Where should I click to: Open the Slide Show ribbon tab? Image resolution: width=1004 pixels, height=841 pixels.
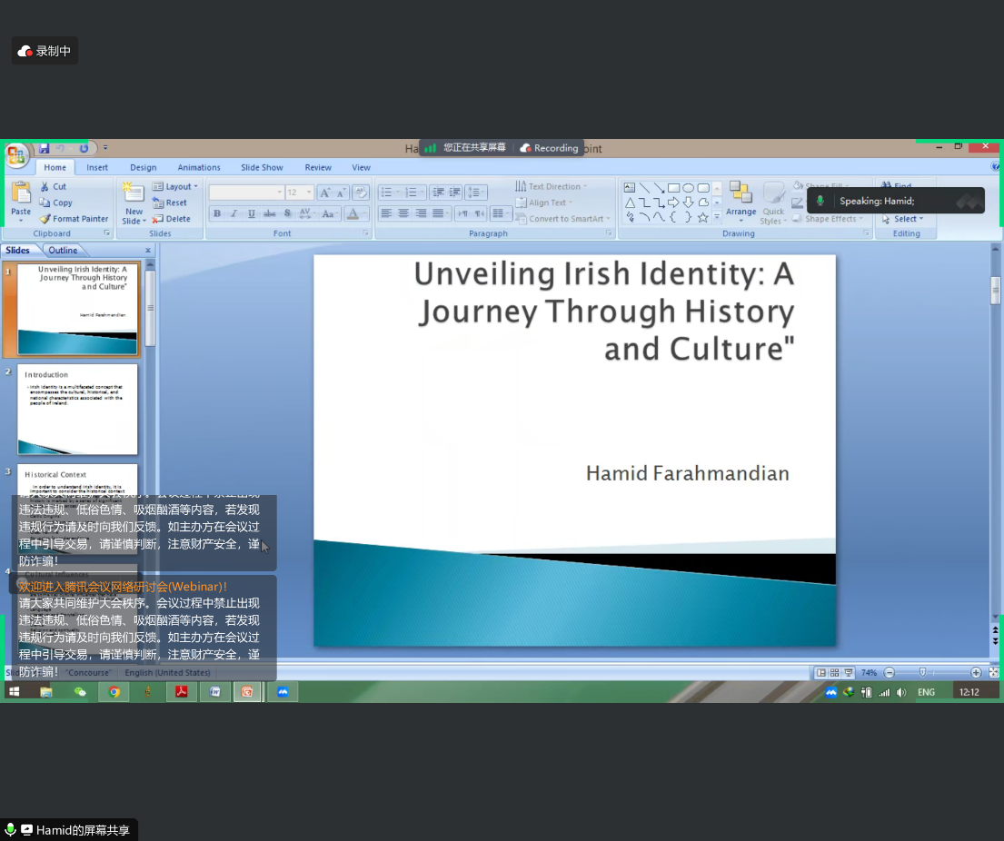tap(262, 167)
